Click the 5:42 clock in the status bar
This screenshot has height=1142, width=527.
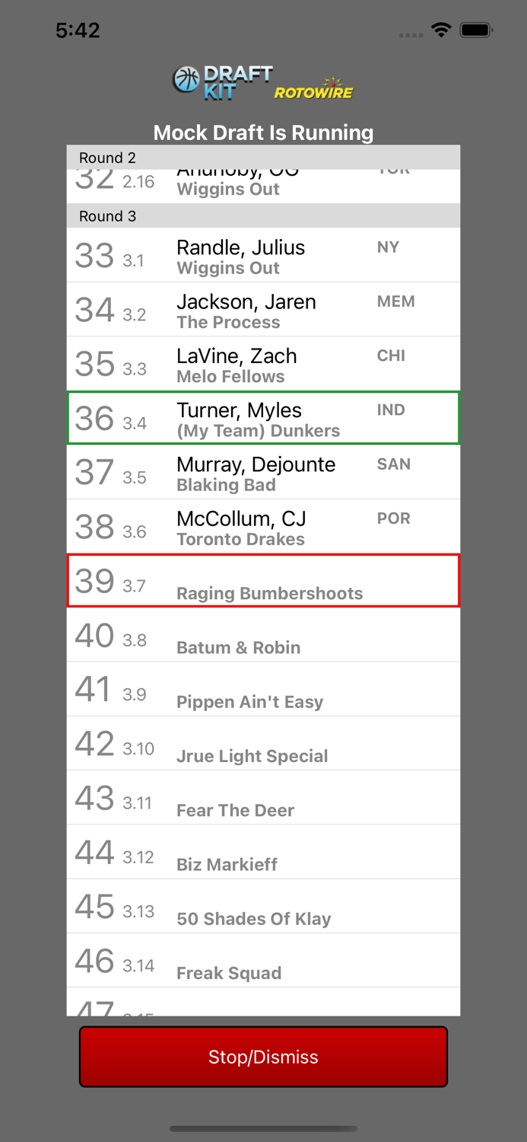pyautogui.click(x=78, y=29)
